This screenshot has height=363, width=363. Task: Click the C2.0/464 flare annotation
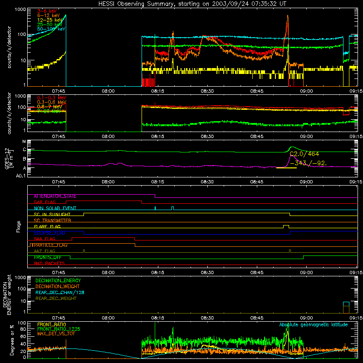(x=304, y=154)
